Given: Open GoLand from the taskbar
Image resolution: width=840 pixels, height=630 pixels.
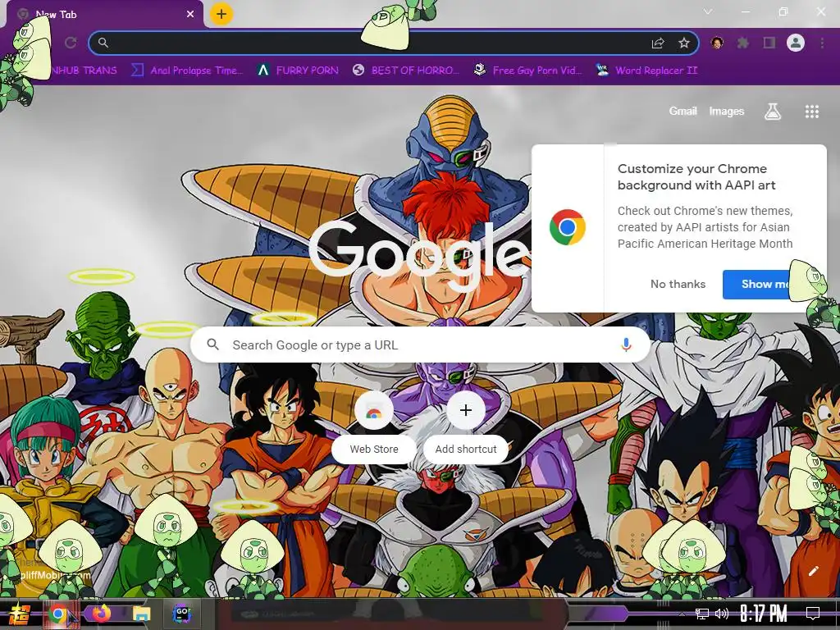Looking at the screenshot, I should pyautogui.click(x=182, y=614).
